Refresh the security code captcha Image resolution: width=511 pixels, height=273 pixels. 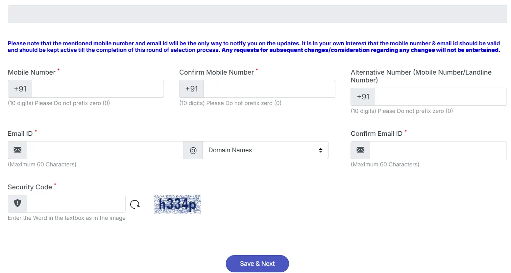(x=134, y=204)
